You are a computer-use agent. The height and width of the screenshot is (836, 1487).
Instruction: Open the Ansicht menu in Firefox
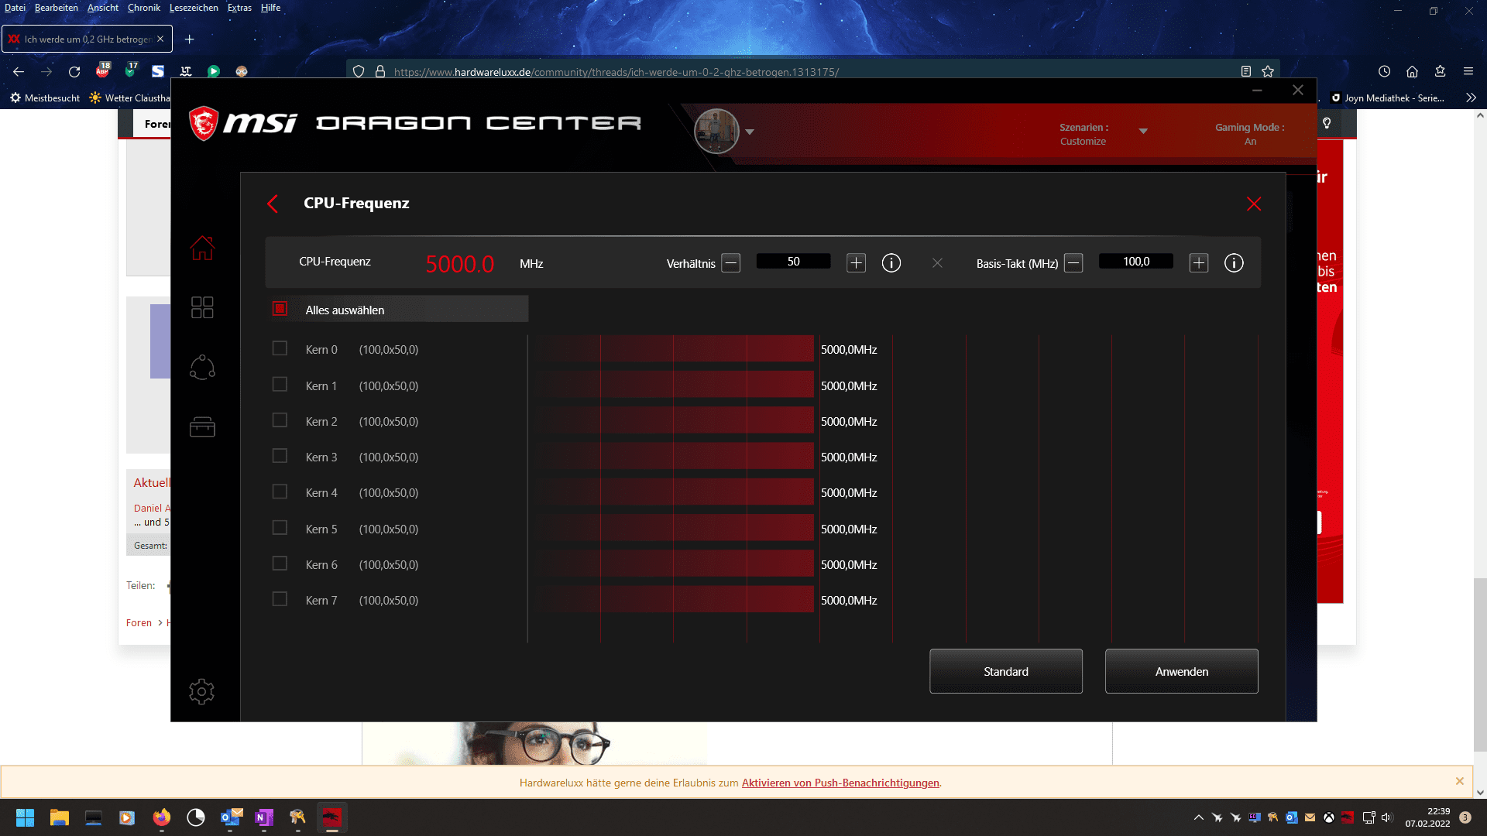click(103, 8)
